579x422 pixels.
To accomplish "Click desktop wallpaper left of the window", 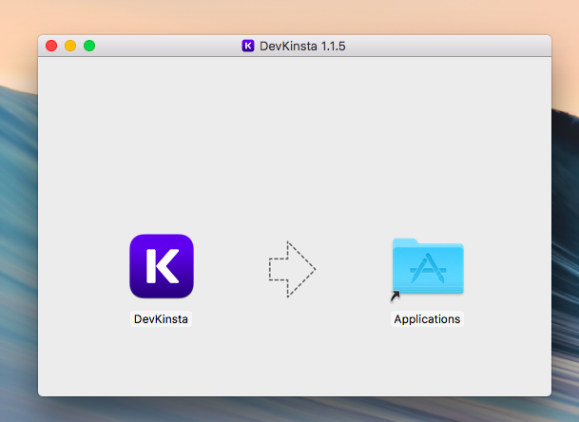I will click(17, 238).
